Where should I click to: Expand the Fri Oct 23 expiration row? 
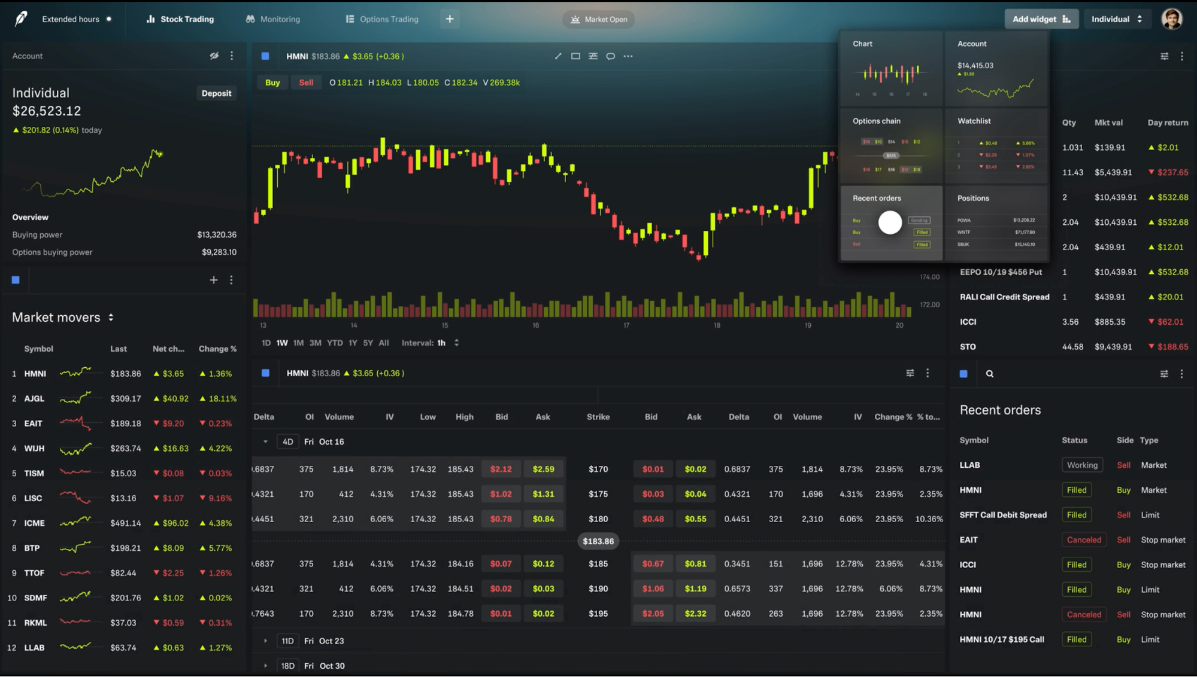[x=265, y=641]
